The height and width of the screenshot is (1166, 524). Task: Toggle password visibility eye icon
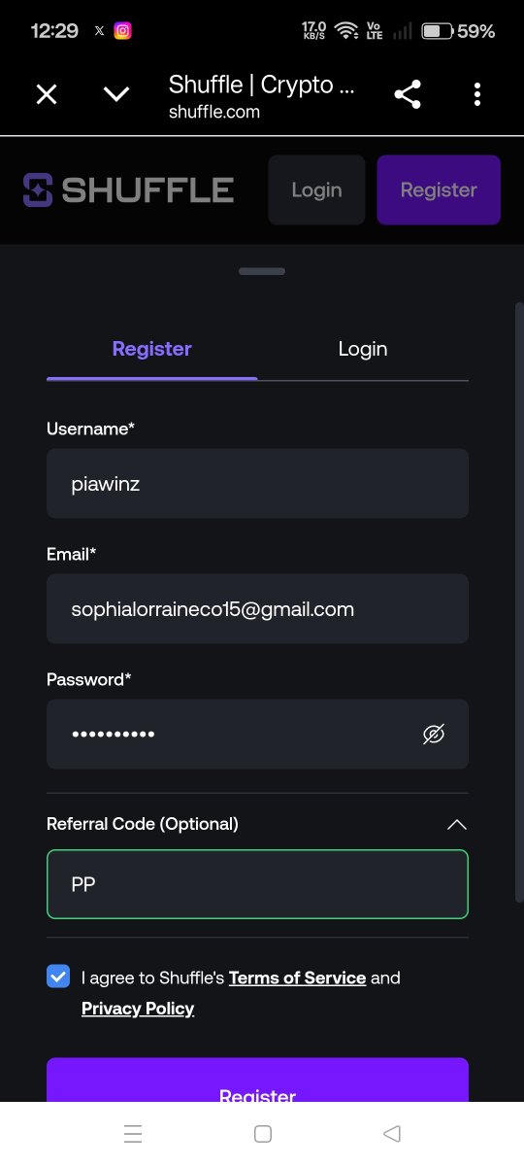click(434, 735)
